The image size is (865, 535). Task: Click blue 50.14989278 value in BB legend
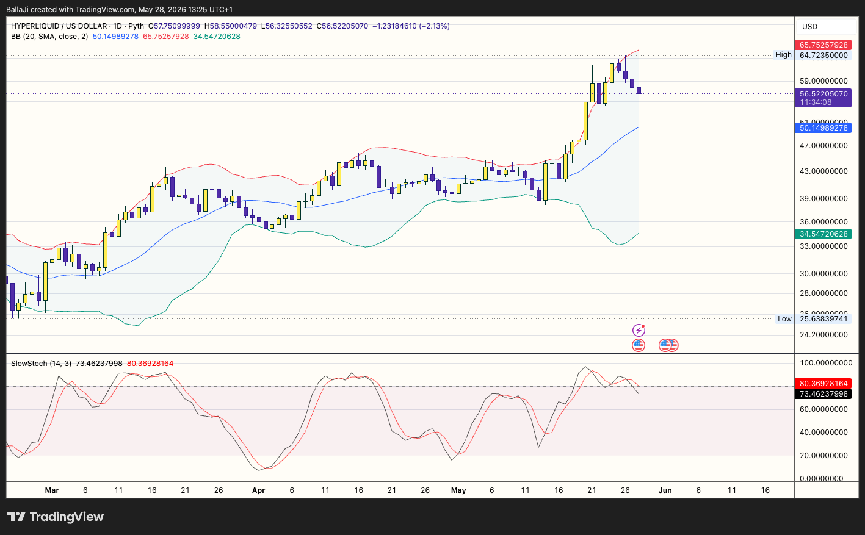(x=115, y=37)
